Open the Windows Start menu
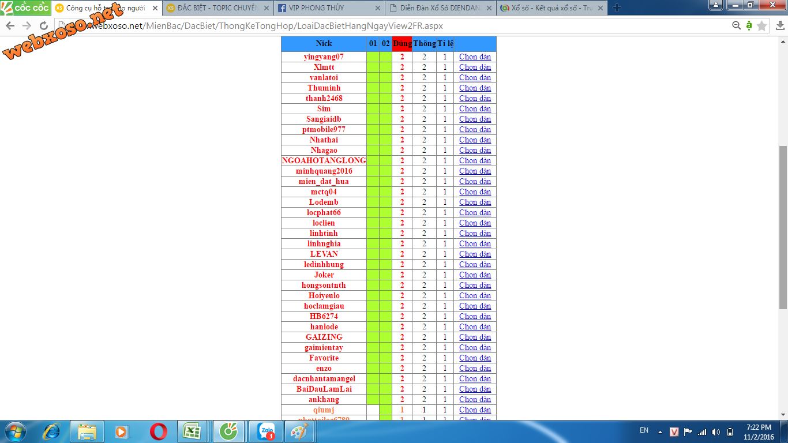Image resolution: width=788 pixels, height=443 pixels. coord(15,431)
